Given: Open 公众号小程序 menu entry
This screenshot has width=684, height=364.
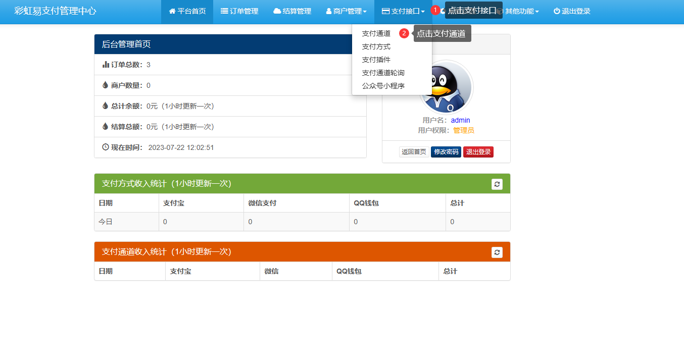Looking at the screenshot, I should 383,86.
